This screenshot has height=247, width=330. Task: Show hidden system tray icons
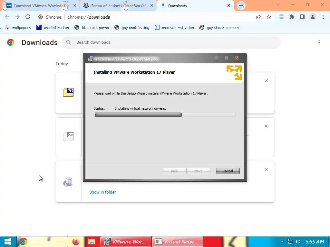282,242
